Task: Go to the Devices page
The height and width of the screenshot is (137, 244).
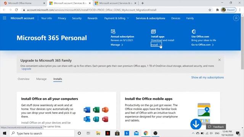Action: pos(176,18)
